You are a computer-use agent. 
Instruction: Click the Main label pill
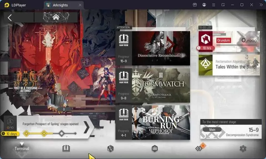pos(212,130)
